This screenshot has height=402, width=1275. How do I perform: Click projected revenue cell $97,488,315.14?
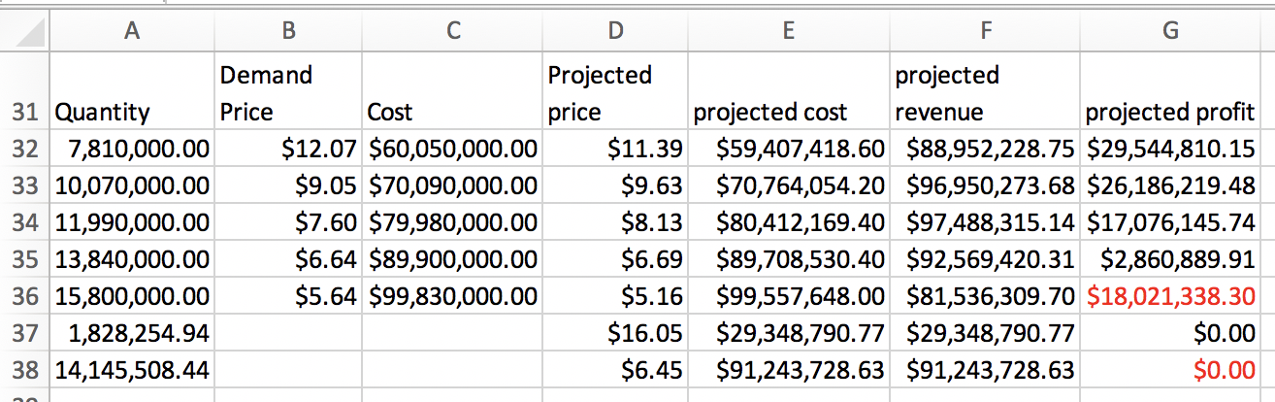pyautogui.click(x=985, y=223)
